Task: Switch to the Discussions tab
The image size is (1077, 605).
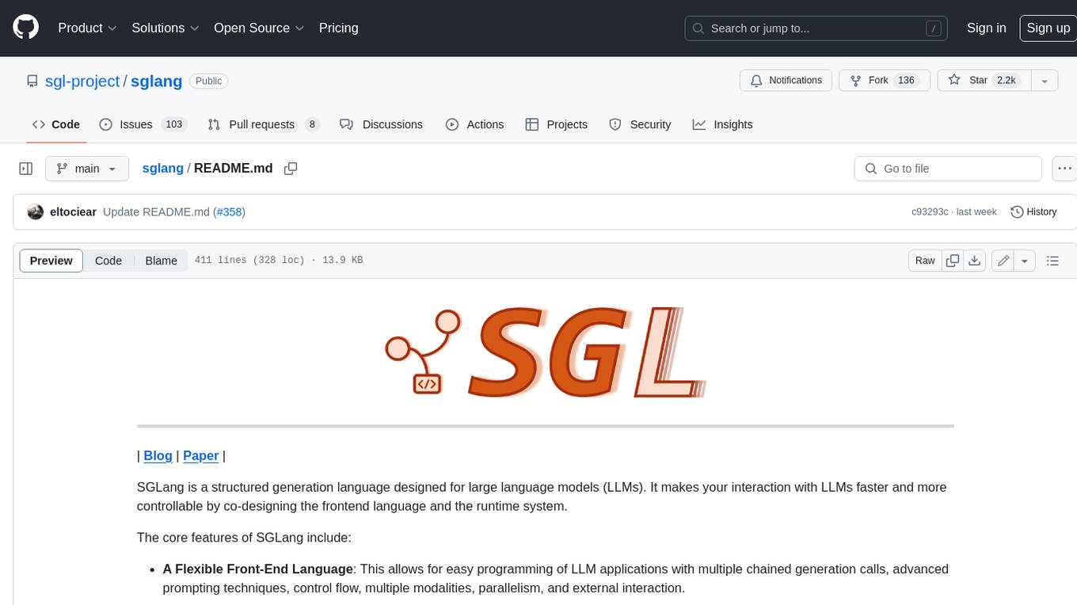Action: click(x=381, y=124)
